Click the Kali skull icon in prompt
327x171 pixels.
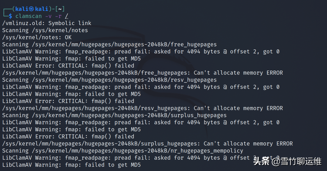[31, 9]
